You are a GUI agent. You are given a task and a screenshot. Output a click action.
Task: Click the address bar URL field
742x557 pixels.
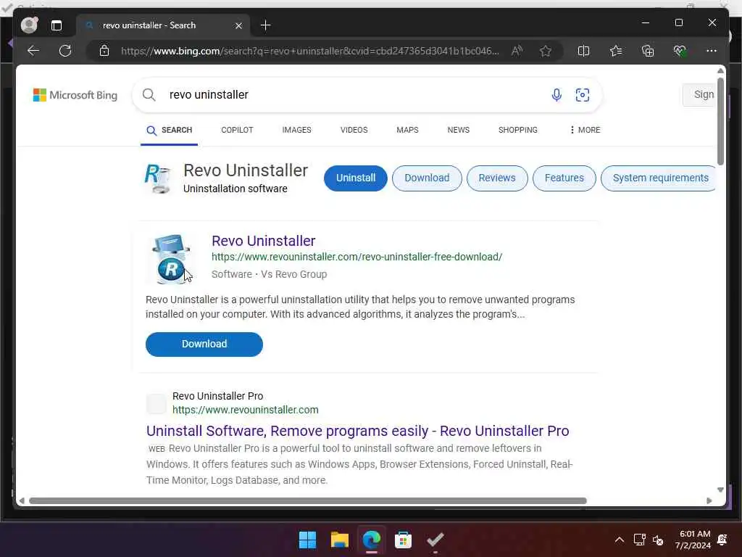tap(310, 51)
